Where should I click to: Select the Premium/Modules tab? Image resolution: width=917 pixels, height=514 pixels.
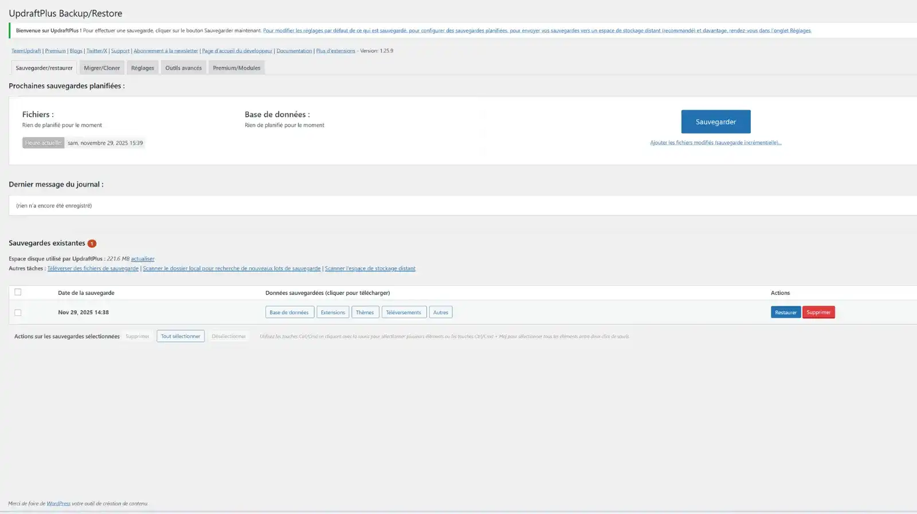click(236, 68)
